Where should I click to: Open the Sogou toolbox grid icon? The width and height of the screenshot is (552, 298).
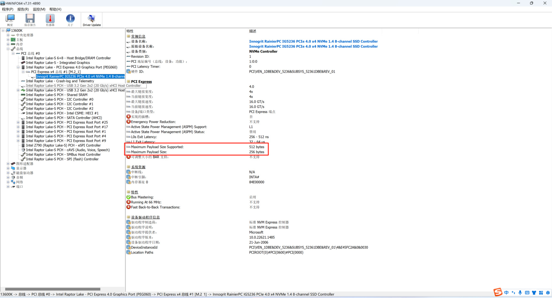click(541, 293)
